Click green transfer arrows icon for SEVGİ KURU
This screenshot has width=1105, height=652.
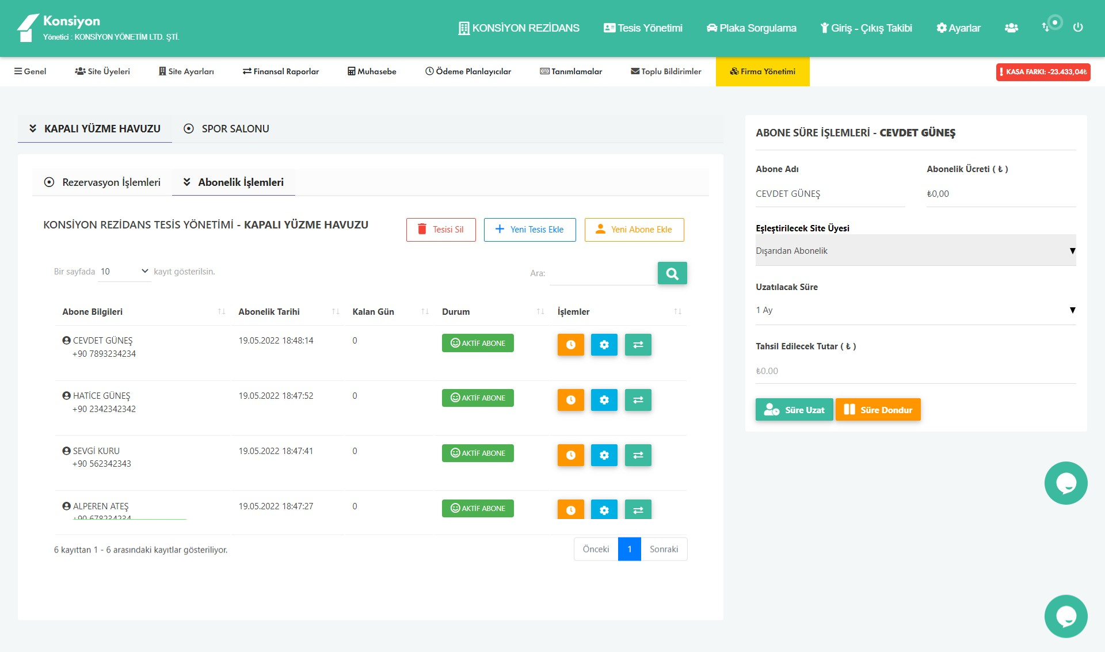(638, 455)
